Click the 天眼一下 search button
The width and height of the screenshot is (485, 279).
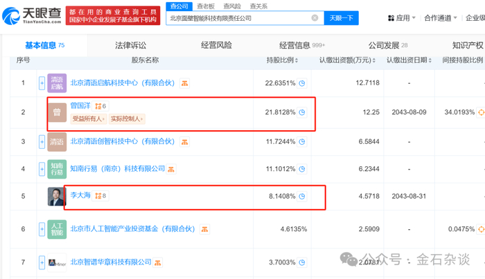point(341,18)
